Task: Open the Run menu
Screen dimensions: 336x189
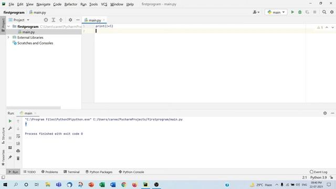Action: pyautogui.click(x=83, y=4)
